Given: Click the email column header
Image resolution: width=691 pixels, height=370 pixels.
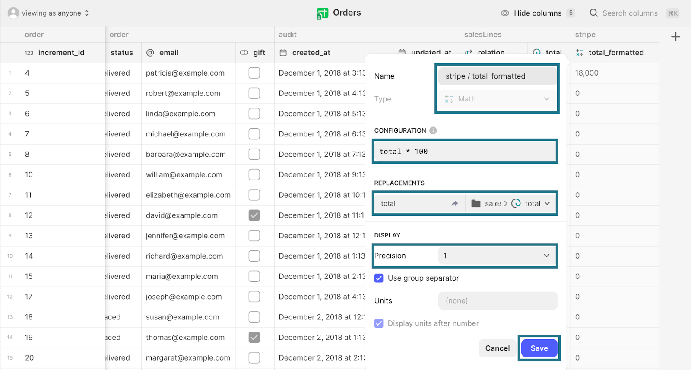Looking at the screenshot, I should point(188,53).
